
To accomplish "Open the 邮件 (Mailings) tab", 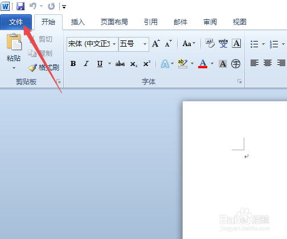I will click(181, 22).
